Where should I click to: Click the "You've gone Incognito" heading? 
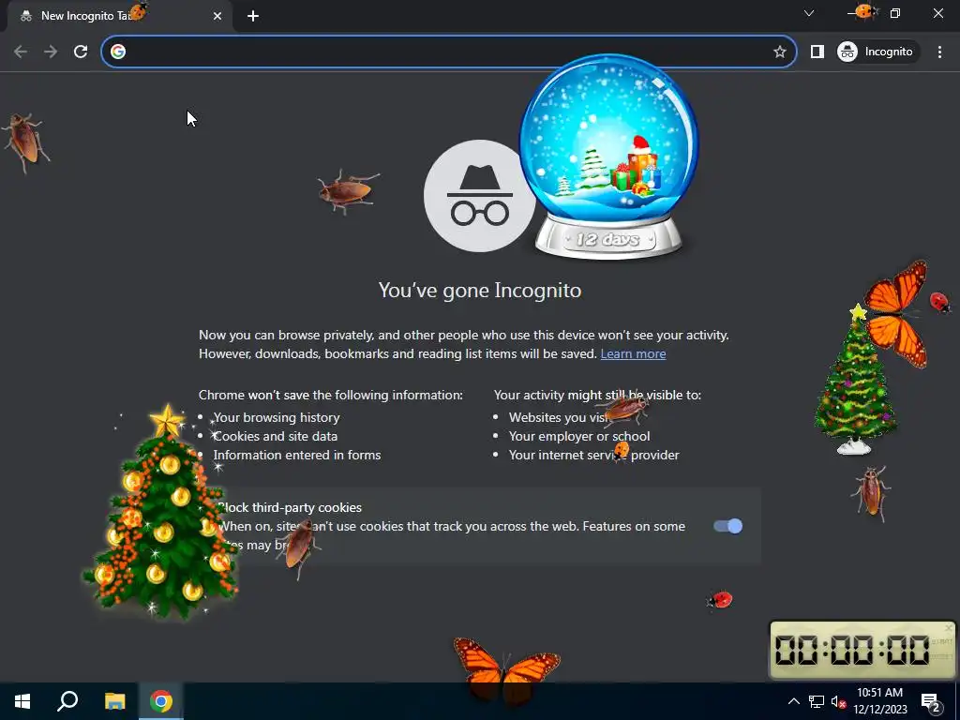[479, 291]
